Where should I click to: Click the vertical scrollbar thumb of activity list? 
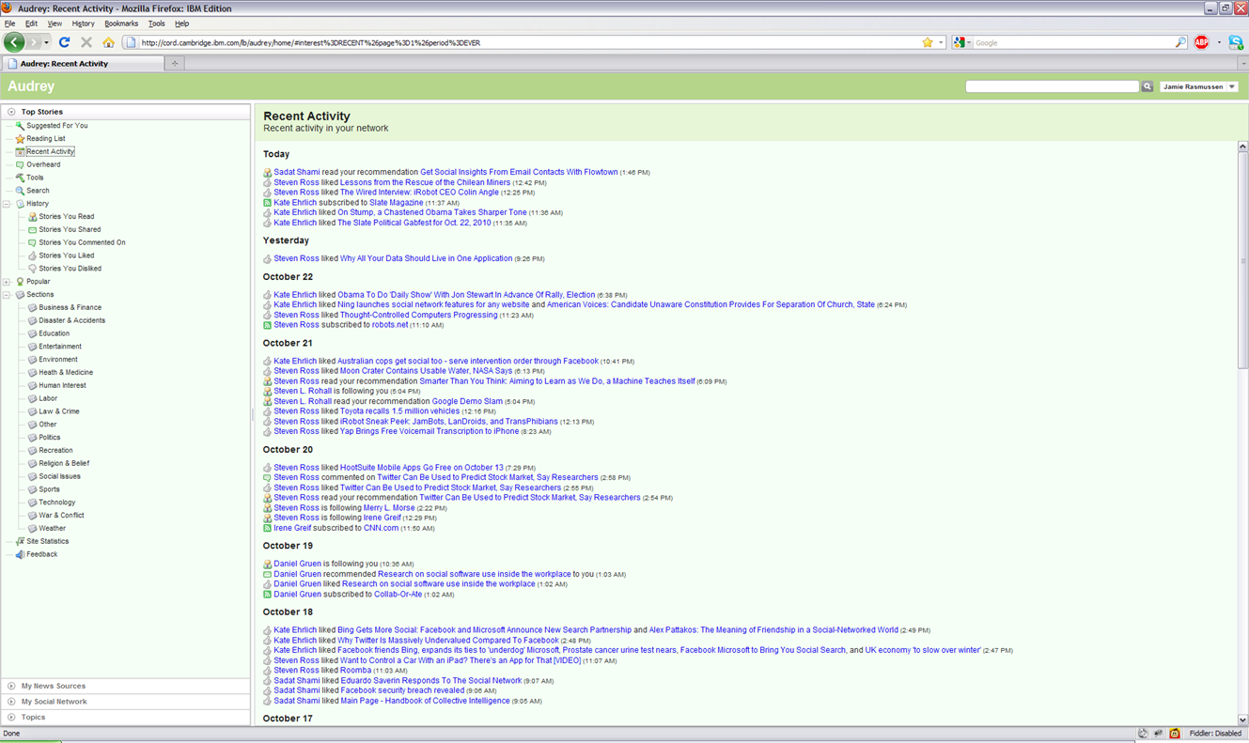[1242, 260]
